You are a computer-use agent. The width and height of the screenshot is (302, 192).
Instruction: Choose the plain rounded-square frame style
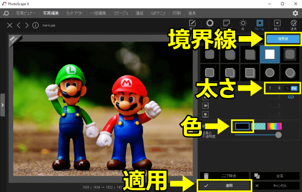pyautogui.click(x=210, y=54)
